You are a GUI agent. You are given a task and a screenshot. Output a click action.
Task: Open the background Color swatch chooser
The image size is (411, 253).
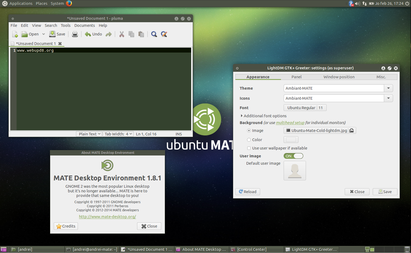pos(291,140)
